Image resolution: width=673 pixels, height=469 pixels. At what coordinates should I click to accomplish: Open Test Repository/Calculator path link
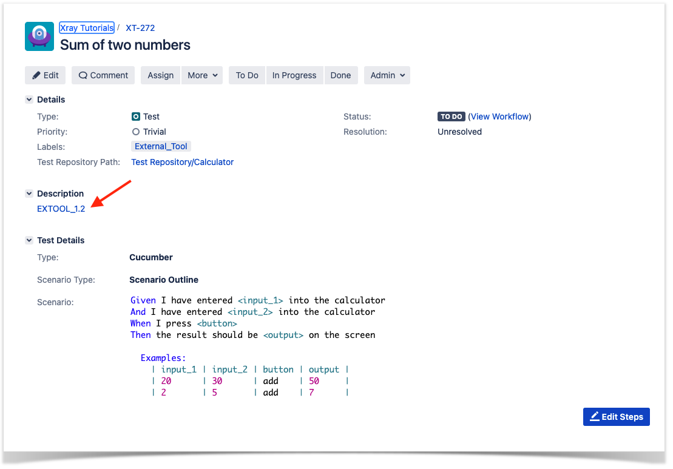coord(183,162)
